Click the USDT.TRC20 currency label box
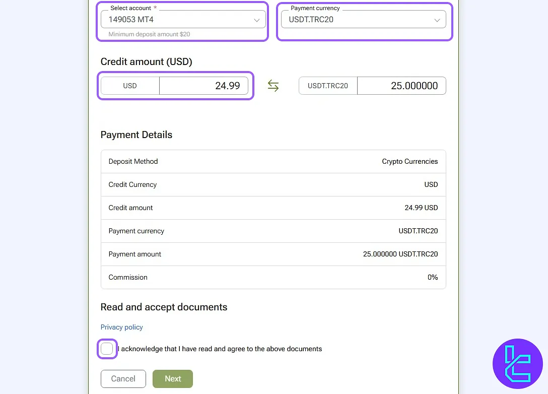This screenshot has width=548, height=394. tap(328, 86)
